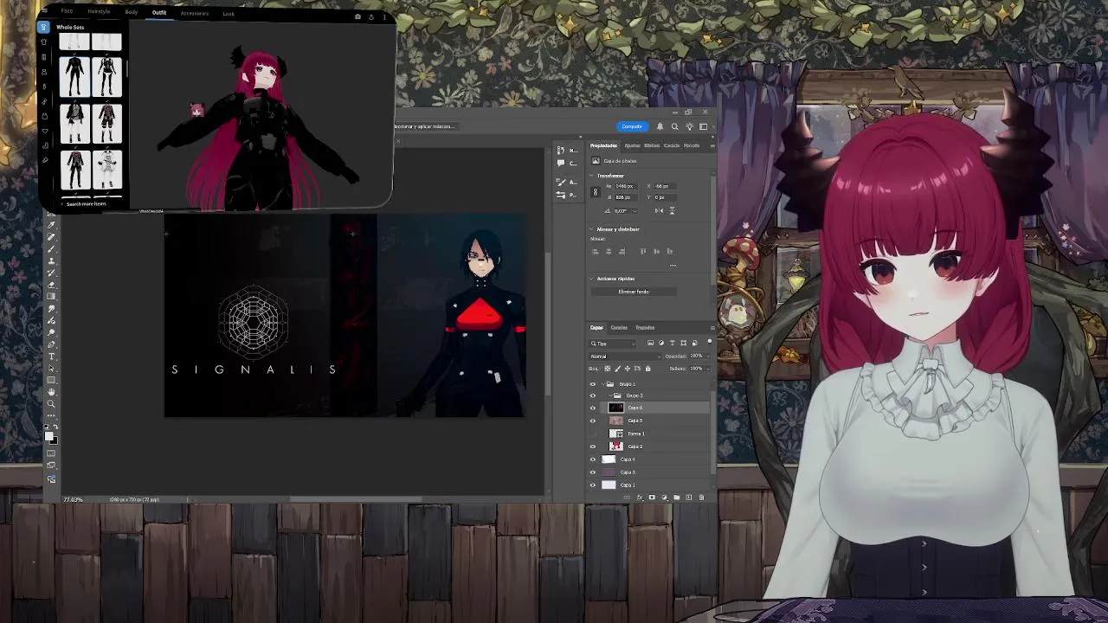
Task: Collapse the Alinear y distribuir section
Action: click(x=591, y=229)
